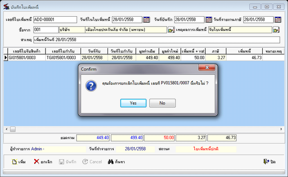Open ค้นหา binoculars search

[x=116, y=162]
